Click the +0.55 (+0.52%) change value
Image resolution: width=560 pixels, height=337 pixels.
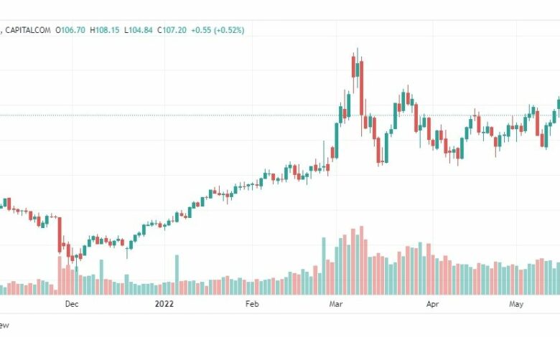pos(218,30)
